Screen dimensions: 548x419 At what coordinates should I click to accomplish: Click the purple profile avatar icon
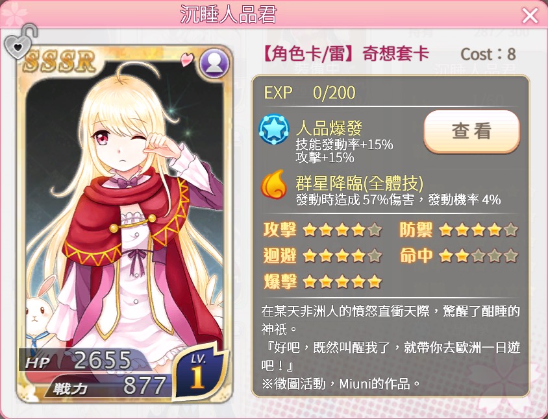pyautogui.click(x=214, y=63)
